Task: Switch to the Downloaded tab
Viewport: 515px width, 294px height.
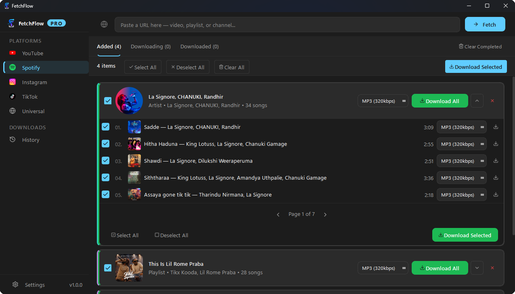Action: coord(199,47)
